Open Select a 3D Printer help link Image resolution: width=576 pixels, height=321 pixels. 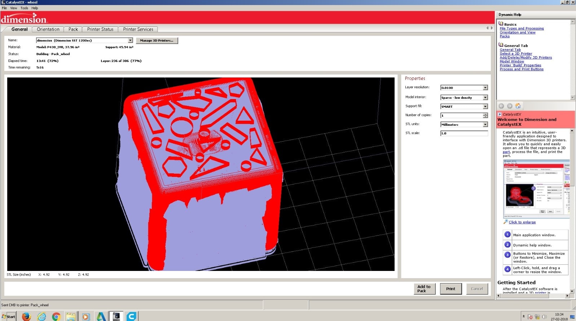point(516,54)
